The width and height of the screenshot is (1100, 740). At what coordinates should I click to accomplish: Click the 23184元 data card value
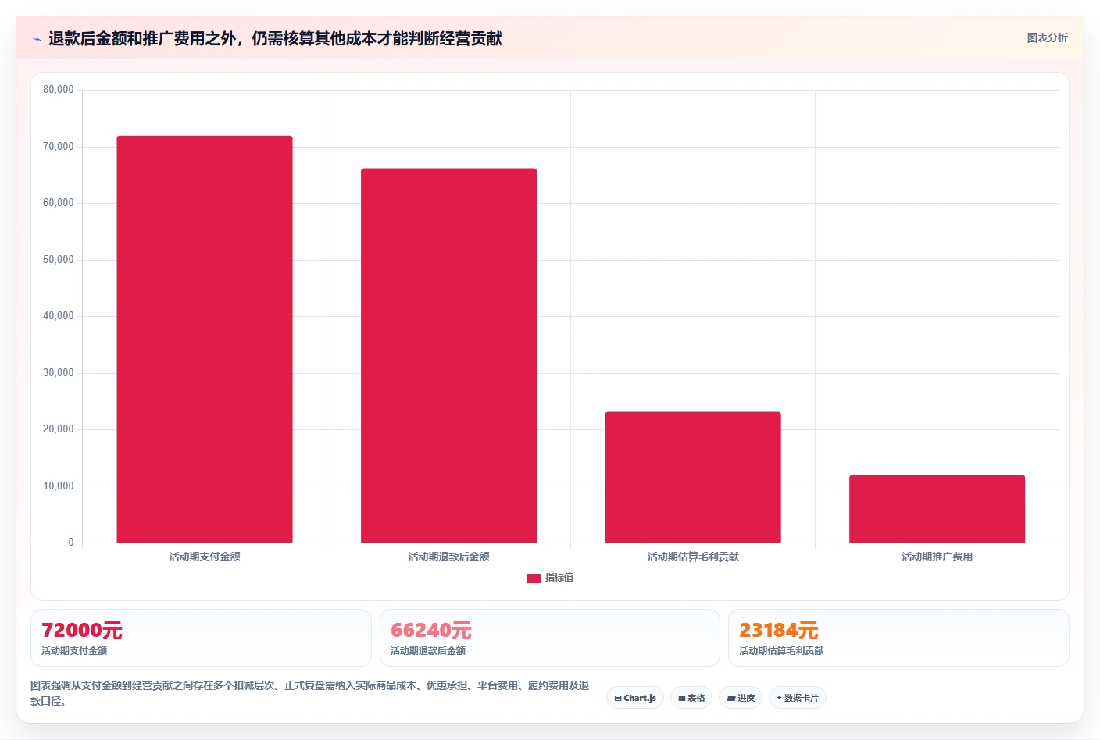coord(779,630)
